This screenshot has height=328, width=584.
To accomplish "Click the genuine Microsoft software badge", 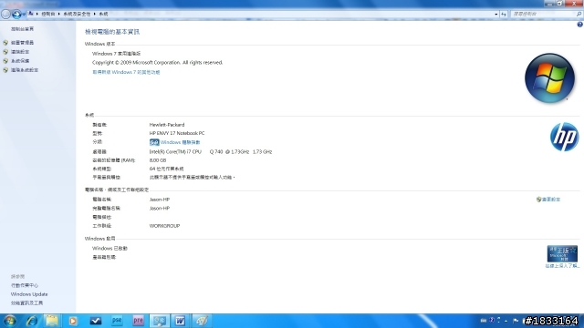I will [x=562, y=253].
